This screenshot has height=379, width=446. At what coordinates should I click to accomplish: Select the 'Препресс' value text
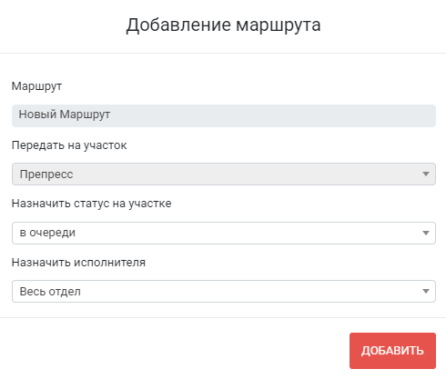(46, 175)
